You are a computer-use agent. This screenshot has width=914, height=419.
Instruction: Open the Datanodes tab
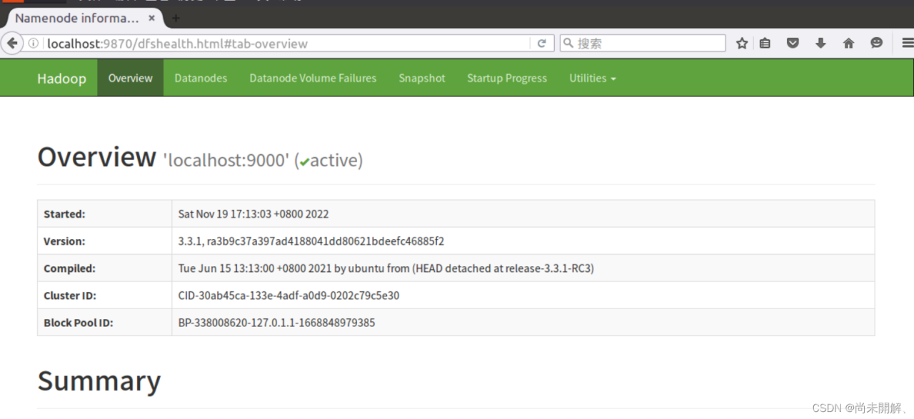point(201,78)
